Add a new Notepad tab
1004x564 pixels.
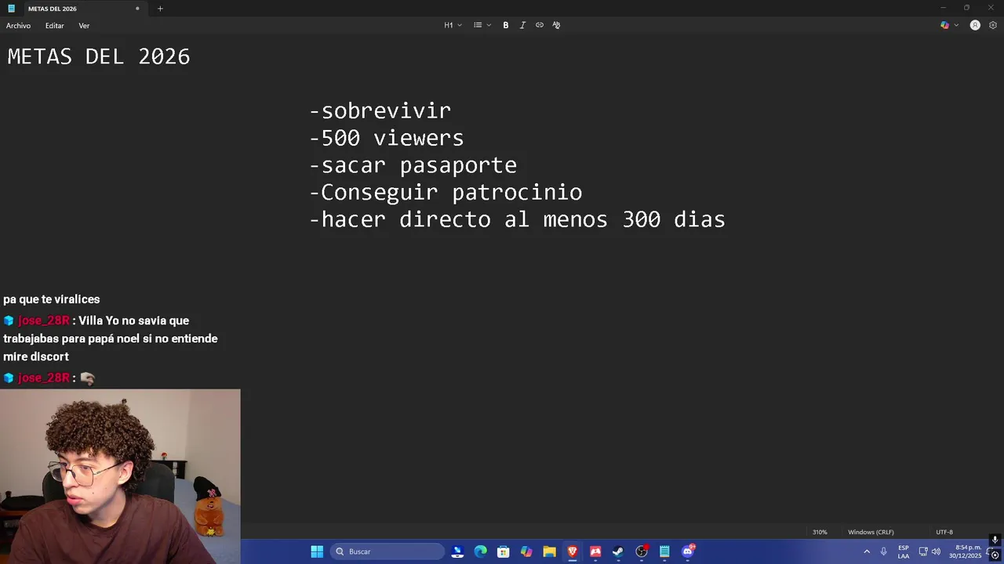coord(160,9)
